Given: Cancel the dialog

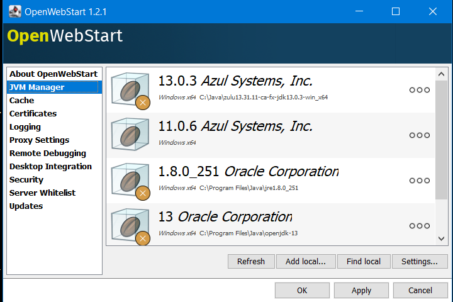Looking at the screenshot, I should point(420,290).
